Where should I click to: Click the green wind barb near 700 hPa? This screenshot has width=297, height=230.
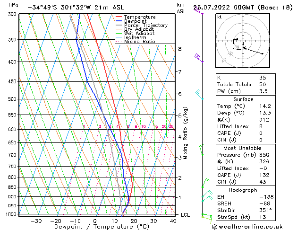(201, 150)
